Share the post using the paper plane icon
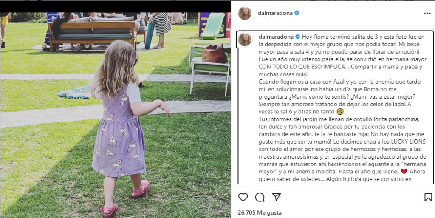Image resolution: width=435 pixels, height=218 pixels. pos(276,197)
